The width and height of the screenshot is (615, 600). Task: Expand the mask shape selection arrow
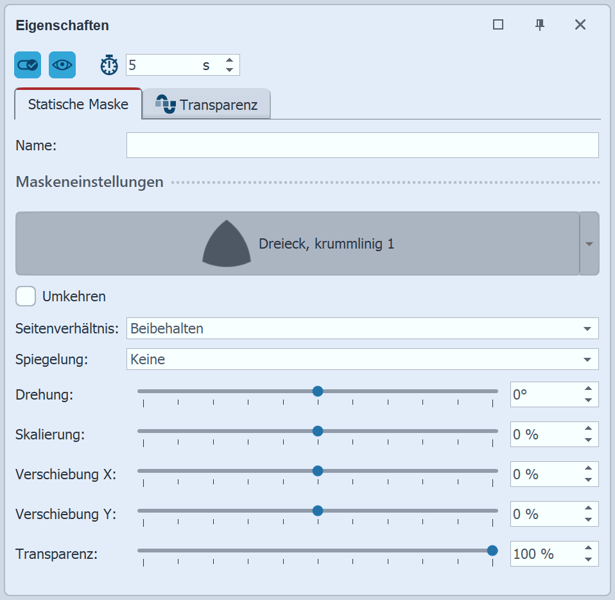[x=589, y=244]
